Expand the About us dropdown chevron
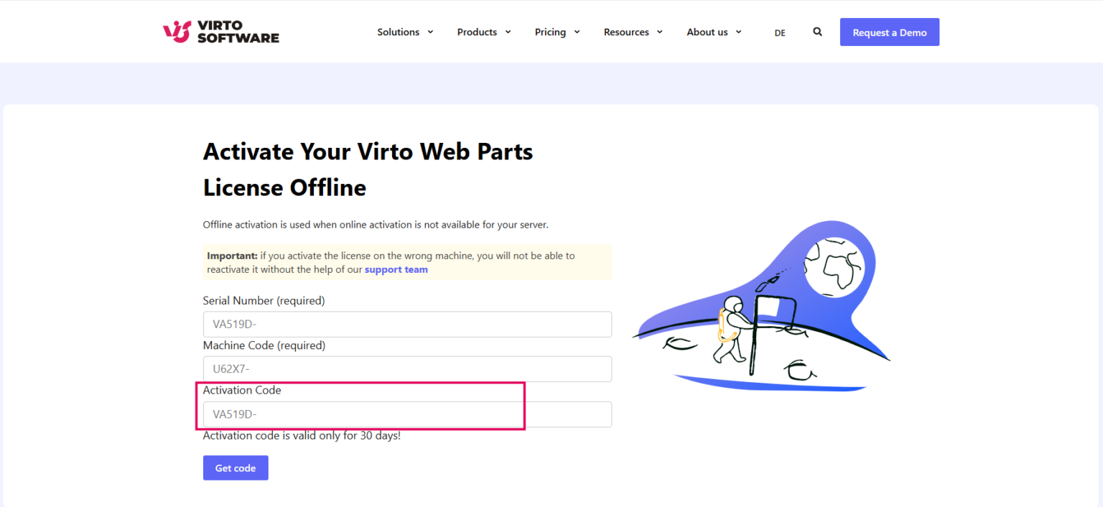This screenshot has width=1103, height=507. tap(739, 32)
